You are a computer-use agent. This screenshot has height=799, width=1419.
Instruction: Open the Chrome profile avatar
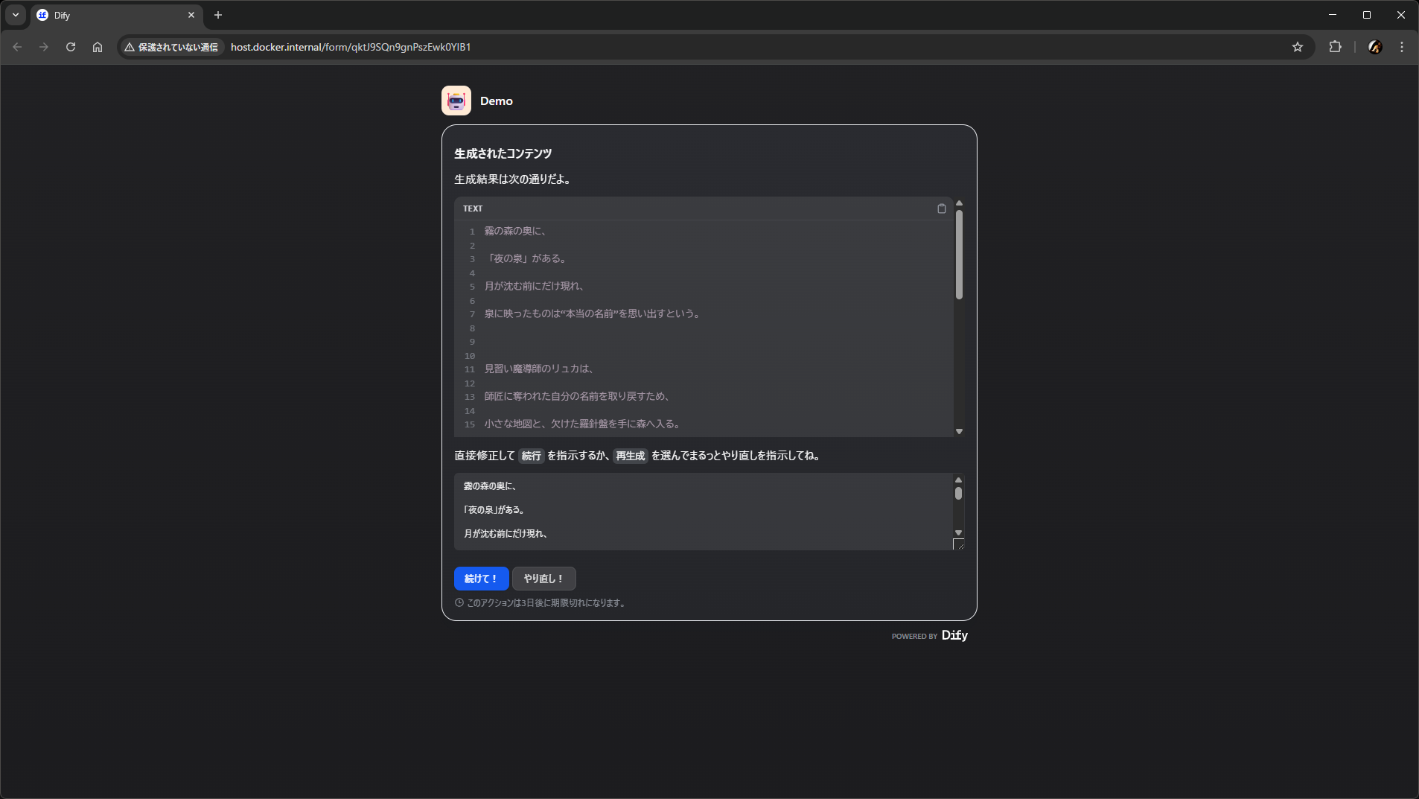[x=1375, y=47]
